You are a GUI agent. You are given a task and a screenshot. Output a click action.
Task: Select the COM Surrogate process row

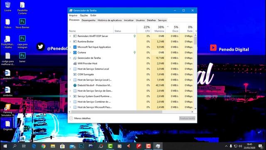[x=131, y=74]
